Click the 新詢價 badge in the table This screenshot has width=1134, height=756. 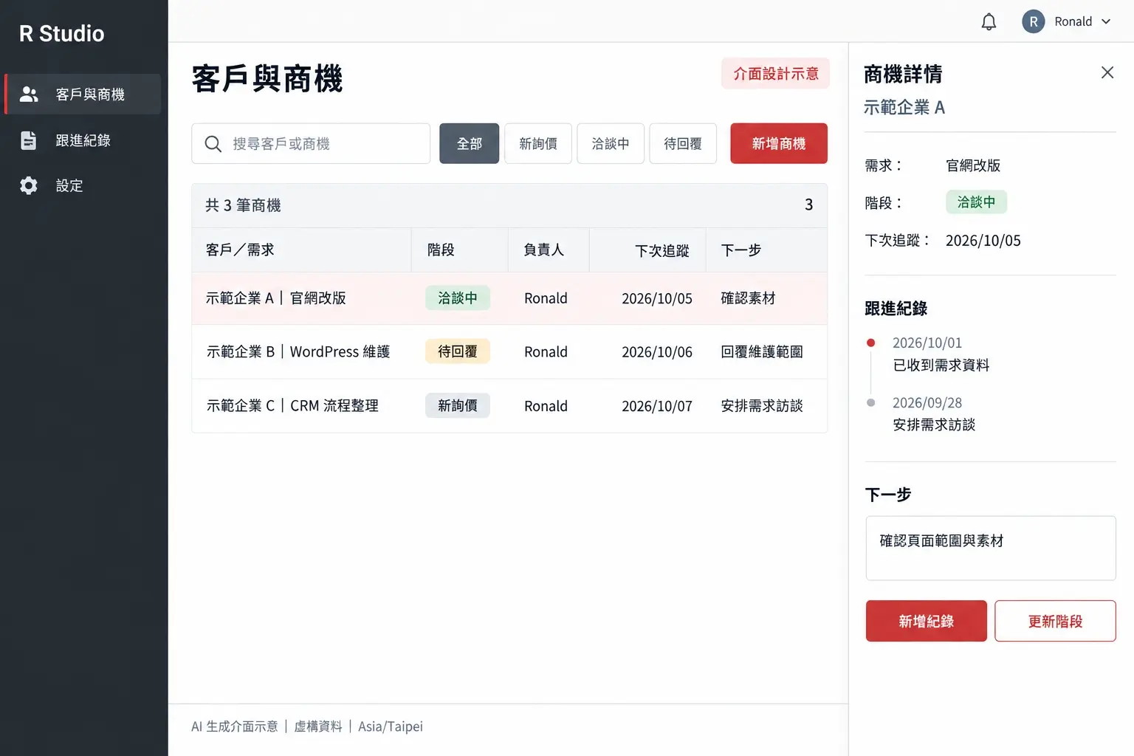click(458, 406)
